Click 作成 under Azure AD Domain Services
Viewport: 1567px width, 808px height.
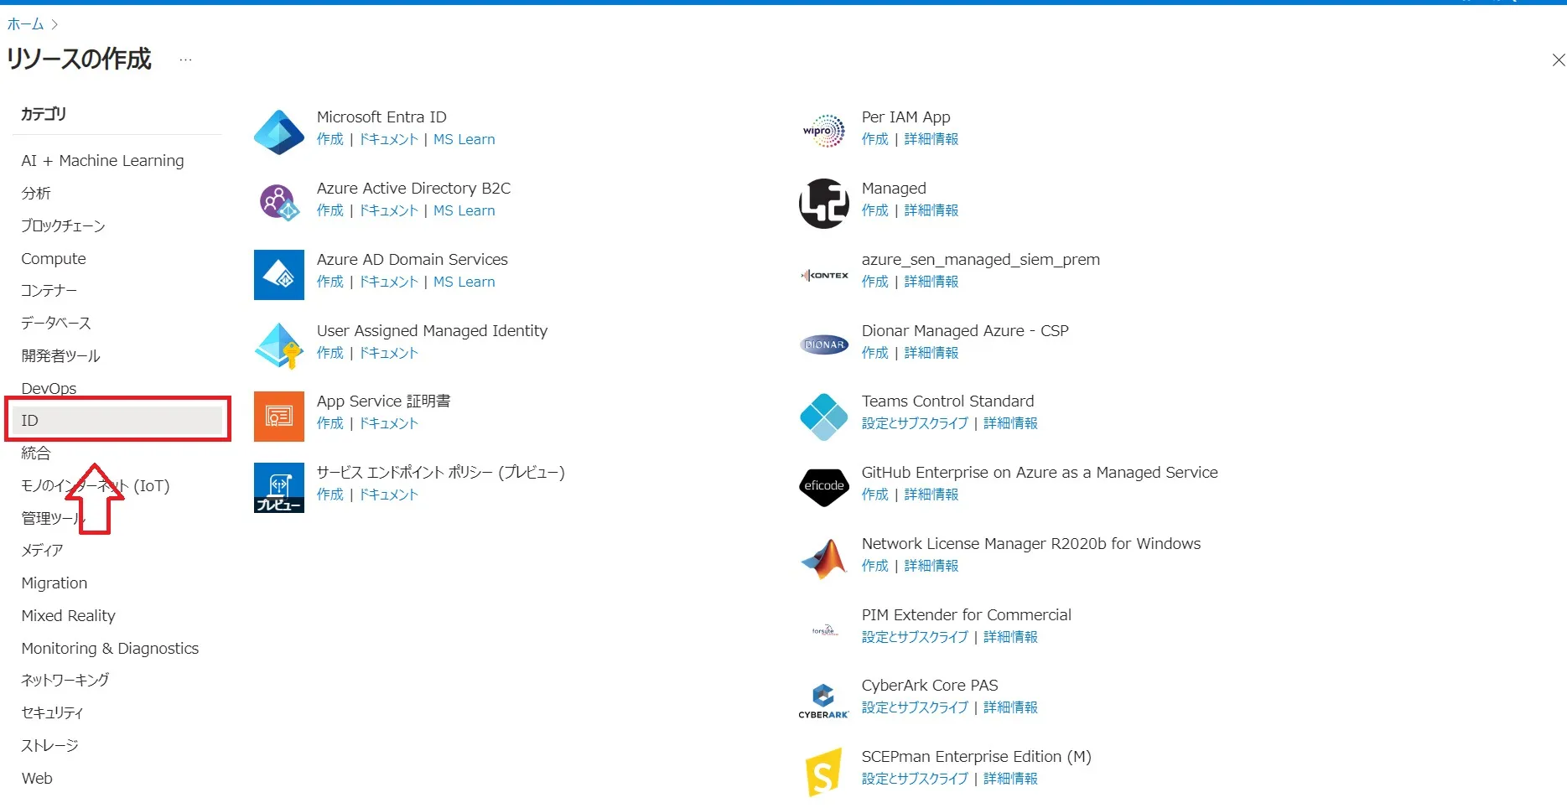coord(330,282)
